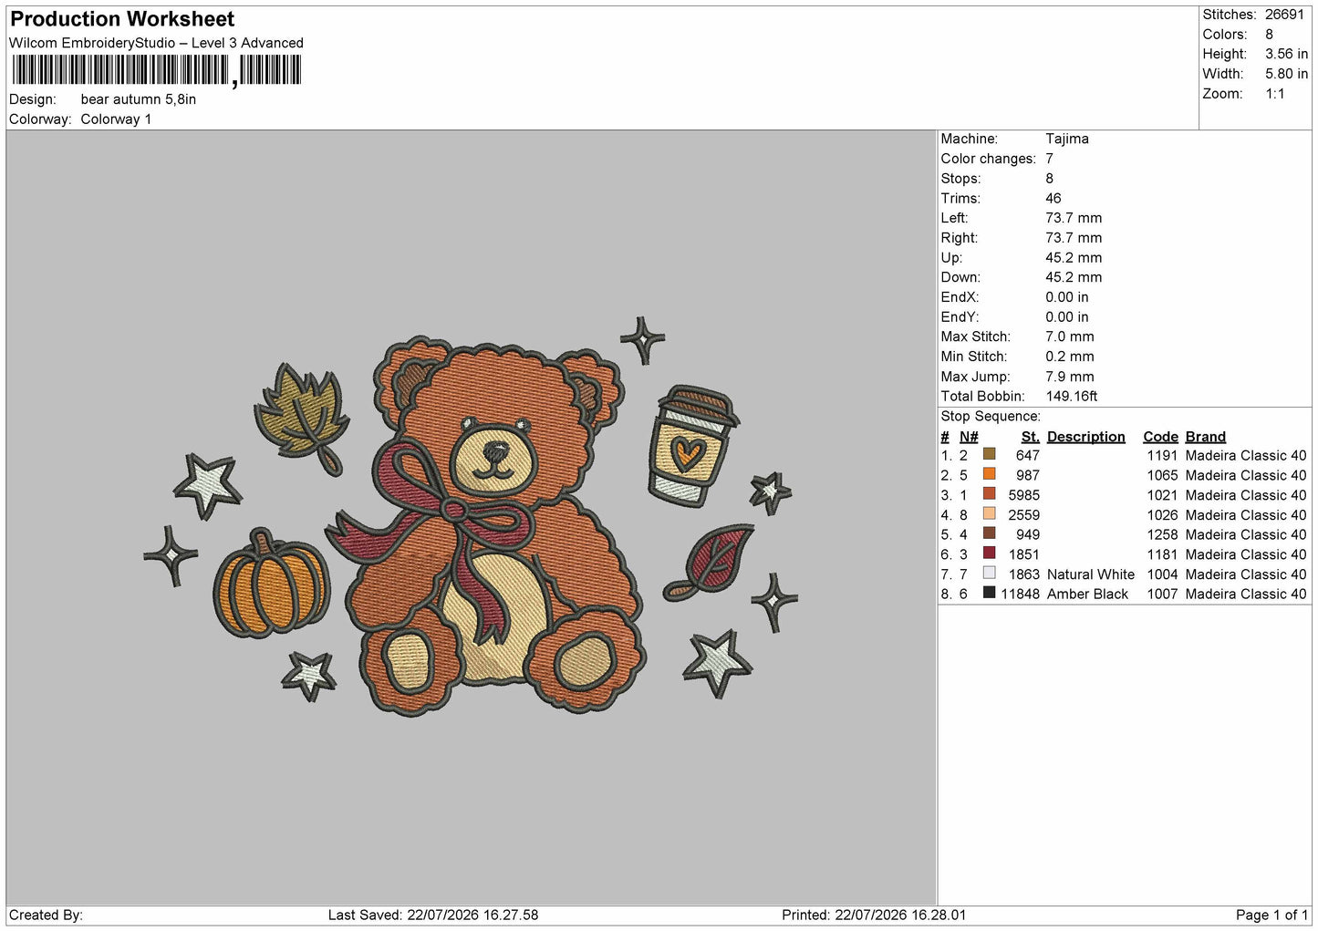Screen dimensions: 1318x931
Task: Click the 'Brand' column header
Action: (x=1206, y=437)
